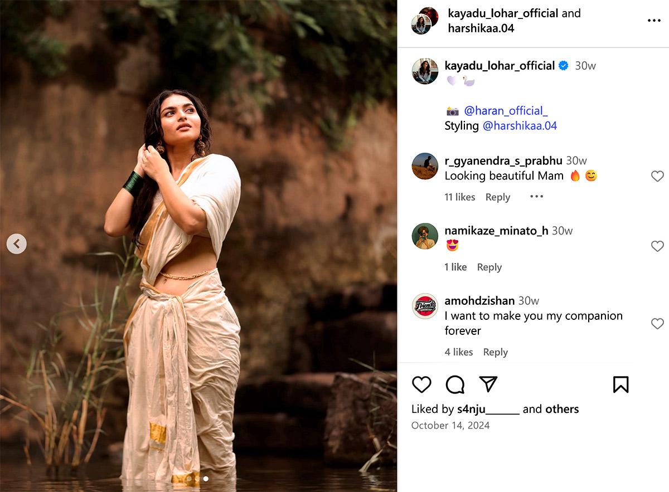Share post with paper plane icon

(x=488, y=384)
